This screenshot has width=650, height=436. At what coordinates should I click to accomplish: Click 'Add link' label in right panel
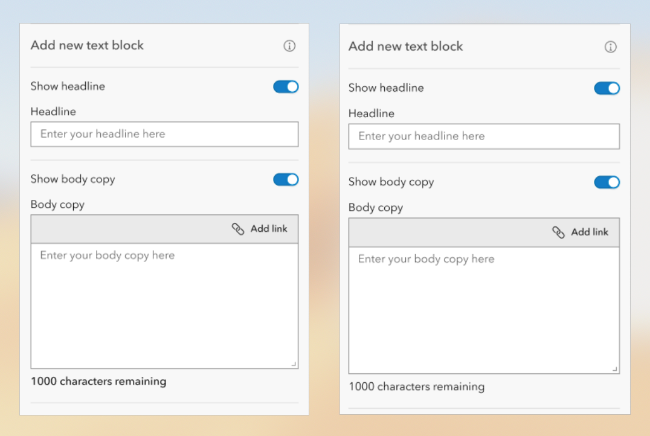click(590, 232)
